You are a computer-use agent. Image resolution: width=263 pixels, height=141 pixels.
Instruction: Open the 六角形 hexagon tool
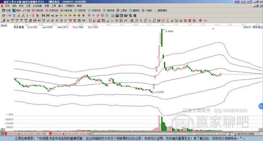[x=147, y=10]
